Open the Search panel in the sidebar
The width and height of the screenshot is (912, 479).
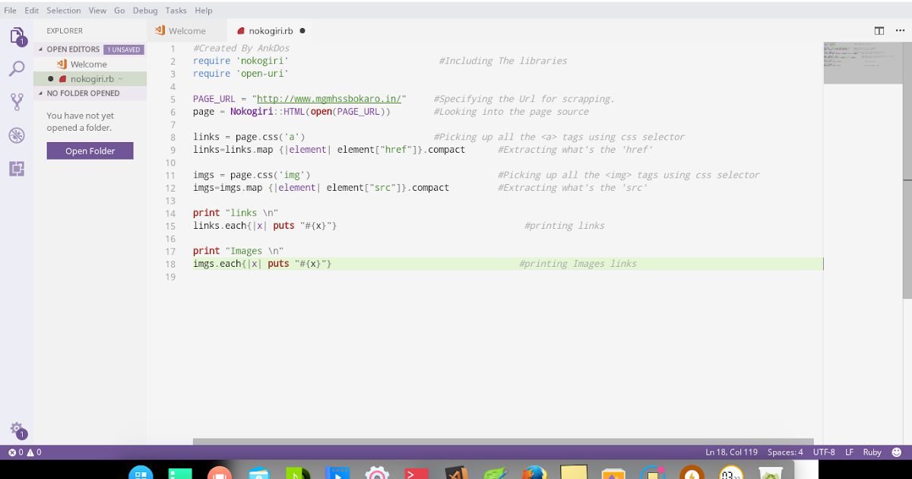[16, 68]
